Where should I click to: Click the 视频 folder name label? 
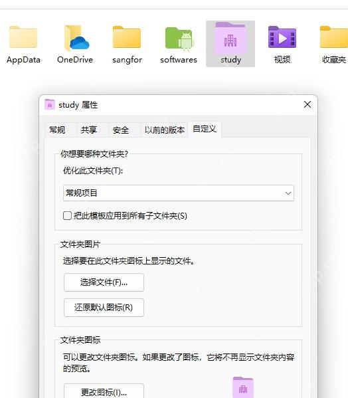tap(282, 60)
